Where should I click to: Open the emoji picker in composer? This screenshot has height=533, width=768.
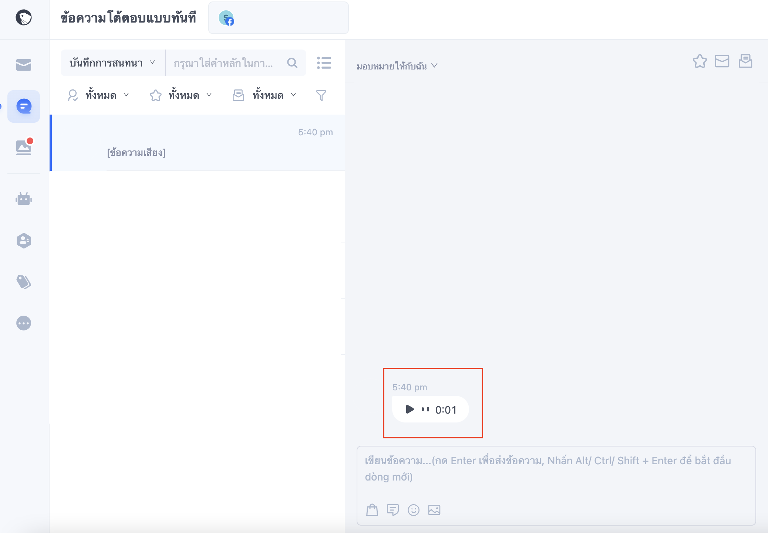[x=414, y=510]
